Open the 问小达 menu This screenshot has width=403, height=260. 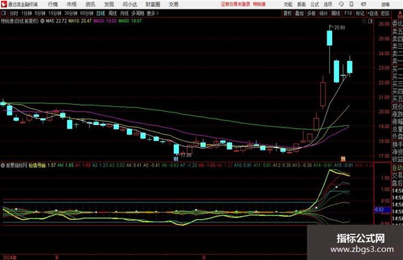tap(130, 4)
